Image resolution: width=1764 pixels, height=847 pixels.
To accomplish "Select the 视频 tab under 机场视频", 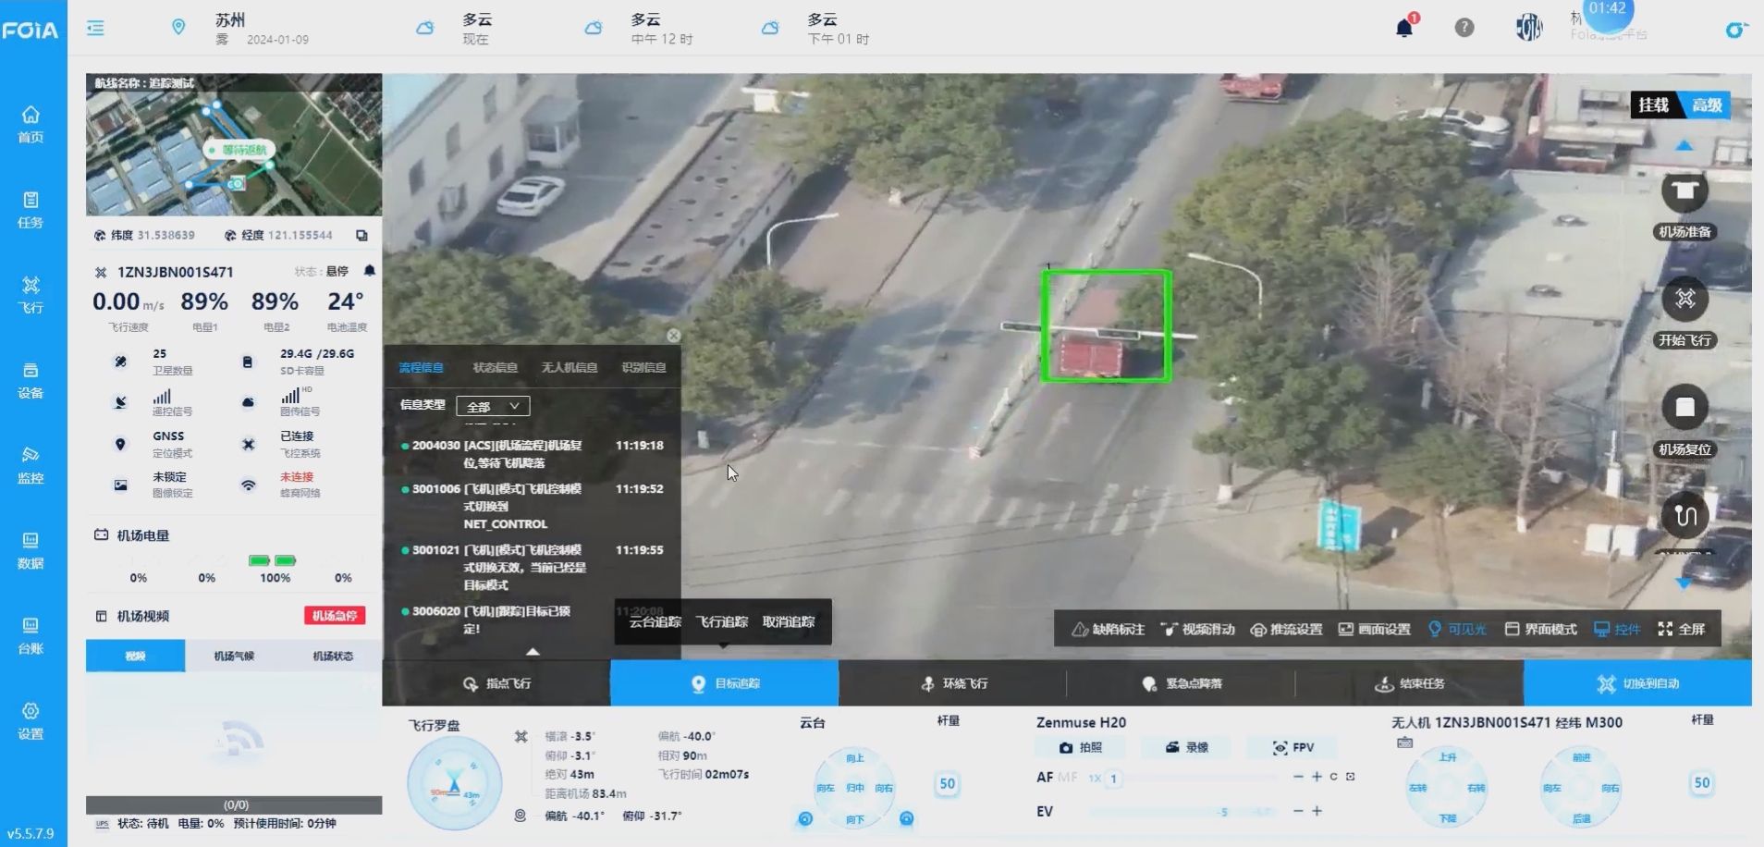I will click(x=135, y=656).
